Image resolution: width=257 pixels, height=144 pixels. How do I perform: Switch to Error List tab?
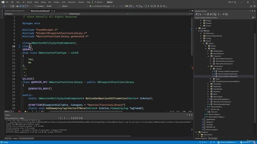[x=8, y=138]
